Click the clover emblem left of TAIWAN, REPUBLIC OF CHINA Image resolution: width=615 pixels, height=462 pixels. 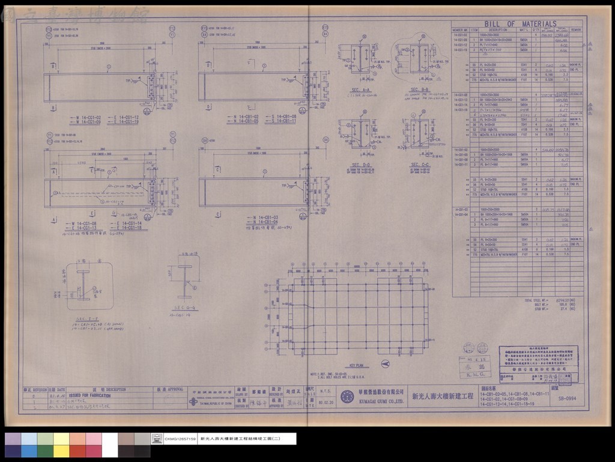pyautogui.click(x=193, y=401)
